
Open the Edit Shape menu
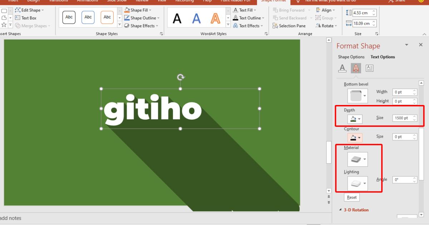tap(29, 10)
